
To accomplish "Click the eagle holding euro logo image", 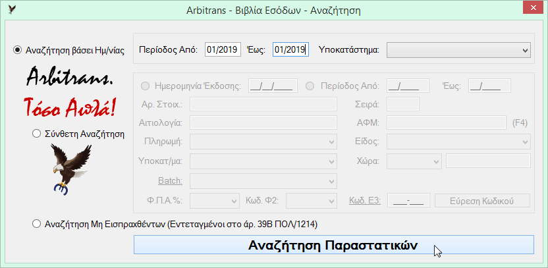I will tap(70, 169).
